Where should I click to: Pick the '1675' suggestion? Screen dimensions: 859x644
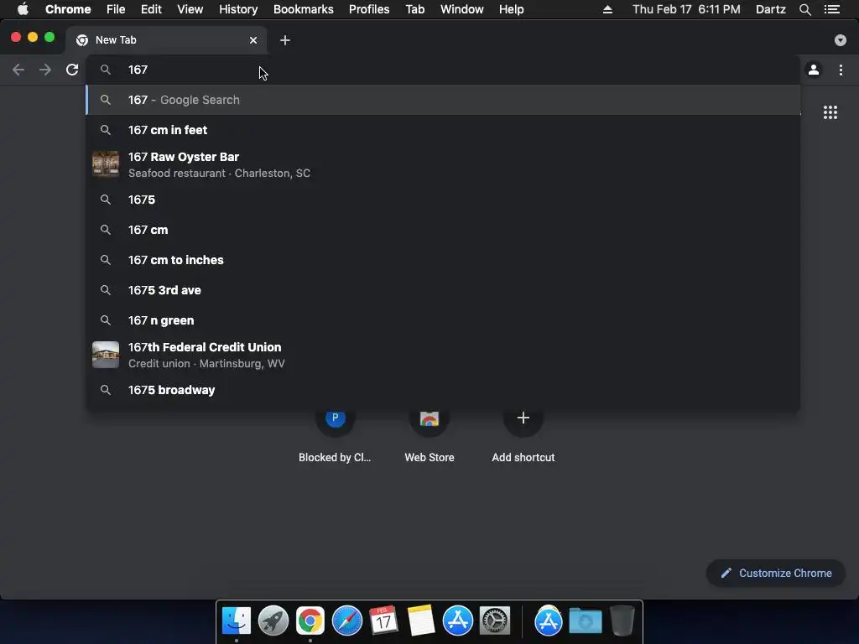pos(443,200)
